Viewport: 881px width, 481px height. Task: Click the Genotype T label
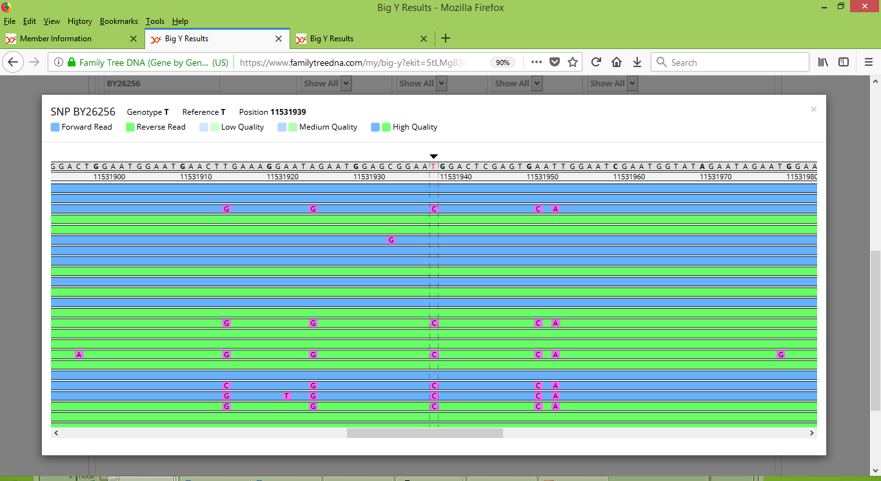coord(148,112)
